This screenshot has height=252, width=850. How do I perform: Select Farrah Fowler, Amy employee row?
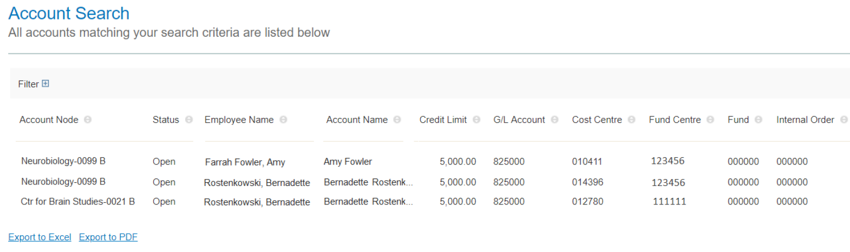coord(245,162)
